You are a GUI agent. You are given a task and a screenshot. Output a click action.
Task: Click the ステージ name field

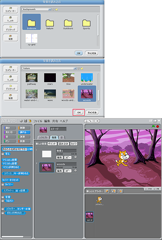pyautogui.click(x=58, y=129)
